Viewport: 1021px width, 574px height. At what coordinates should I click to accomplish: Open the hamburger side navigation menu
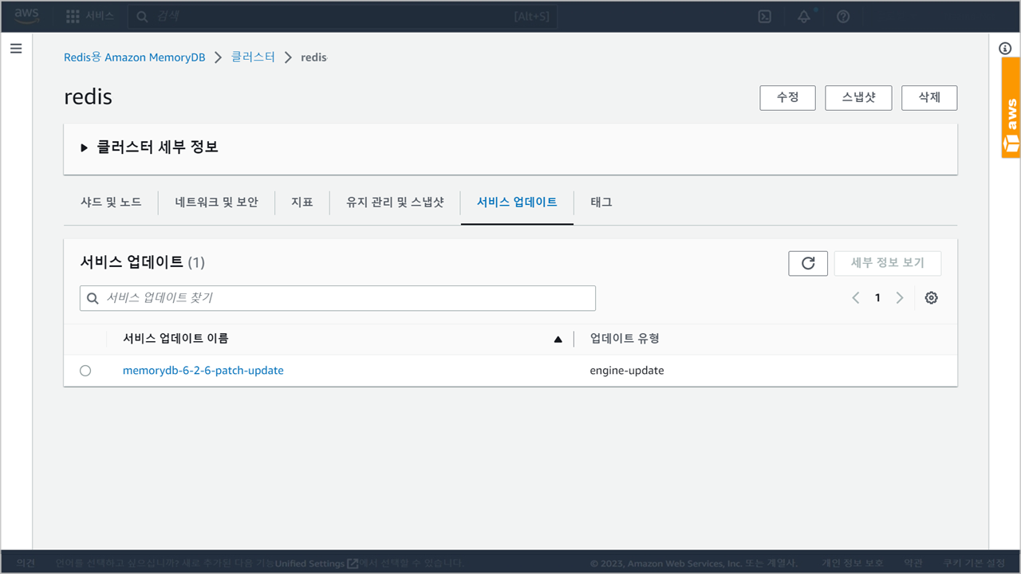coord(16,49)
